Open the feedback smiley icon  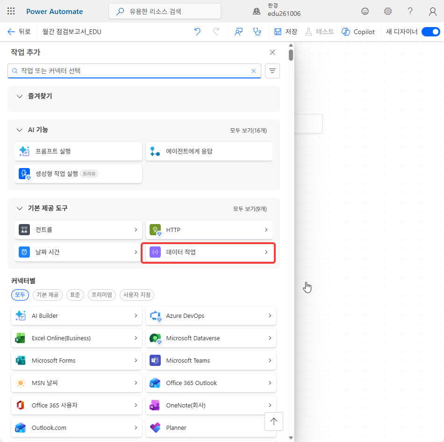pyautogui.click(x=365, y=11)
